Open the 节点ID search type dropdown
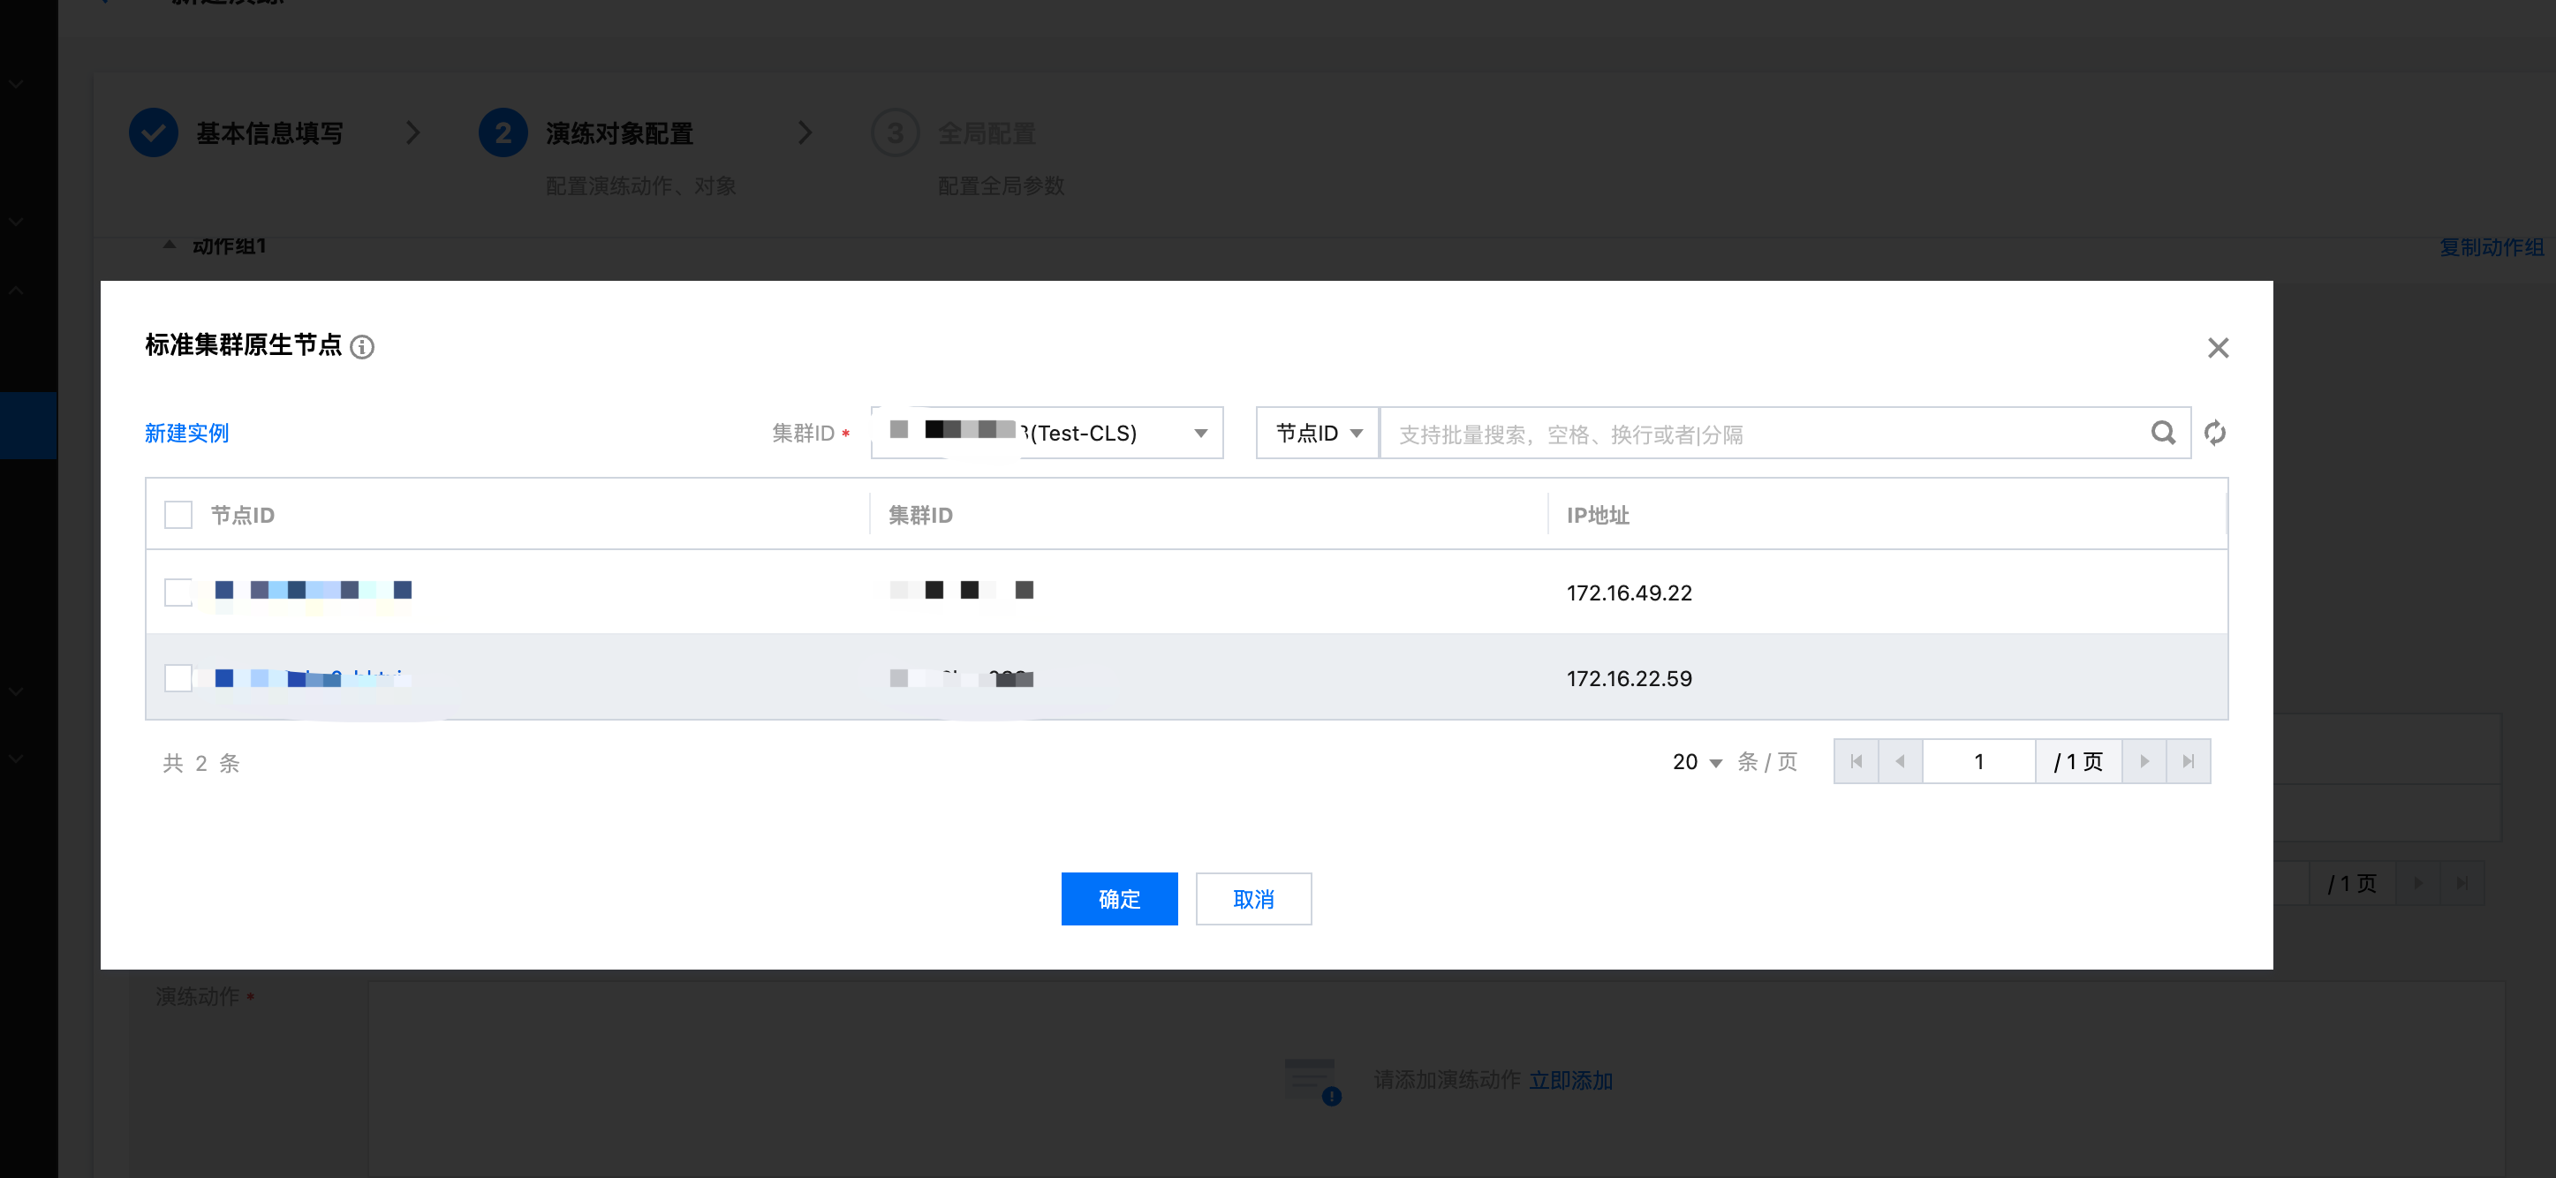This screenshot has height=1178, width=2556. tap(1317, 433)
